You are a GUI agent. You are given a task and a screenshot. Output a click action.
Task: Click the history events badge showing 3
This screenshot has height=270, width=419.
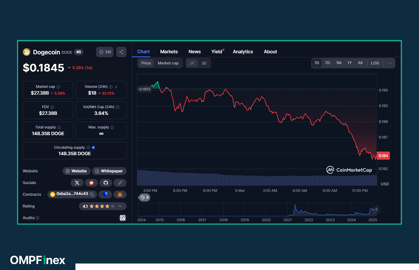coord(145,197)
